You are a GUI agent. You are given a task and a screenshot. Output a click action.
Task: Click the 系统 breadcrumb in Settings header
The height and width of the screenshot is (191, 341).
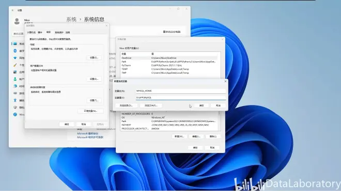[x=71, y=19]
